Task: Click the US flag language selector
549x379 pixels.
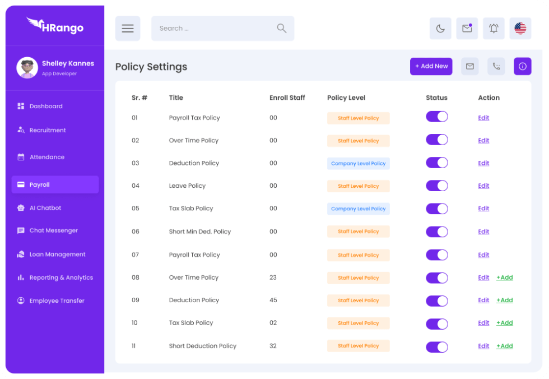Action: pos(520,29)
